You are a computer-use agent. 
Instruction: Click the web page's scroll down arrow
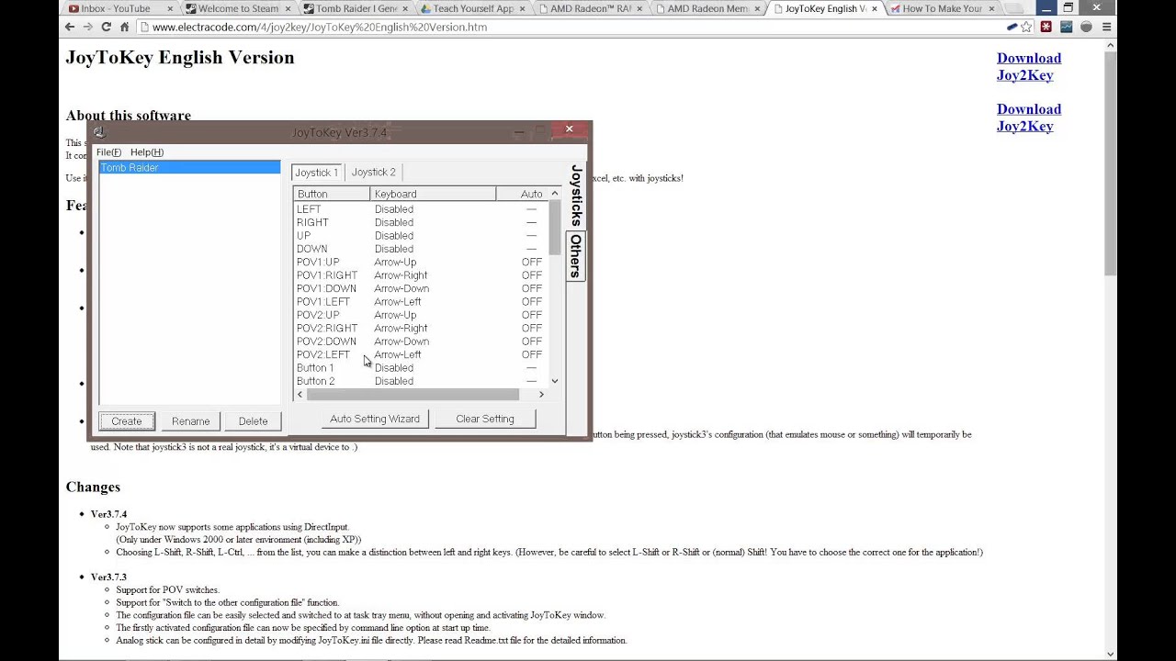point(1110,654)
